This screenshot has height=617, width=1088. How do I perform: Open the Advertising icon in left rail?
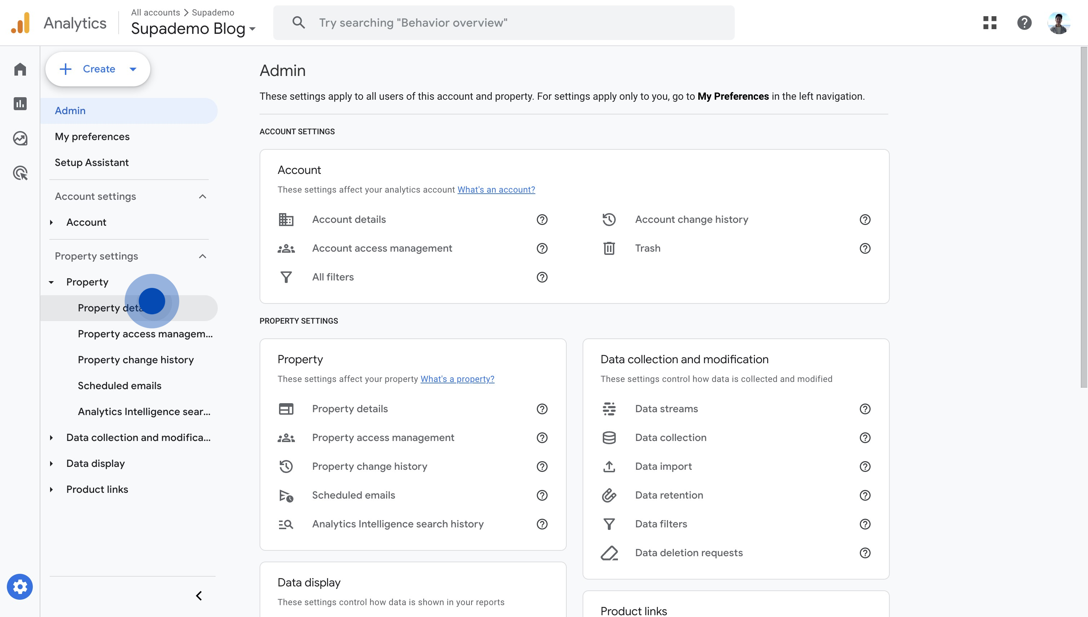[x=20, y=173]
